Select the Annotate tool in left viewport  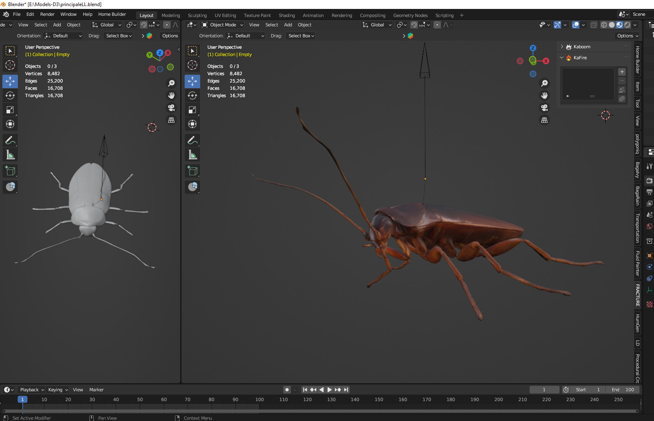[10, 141]
